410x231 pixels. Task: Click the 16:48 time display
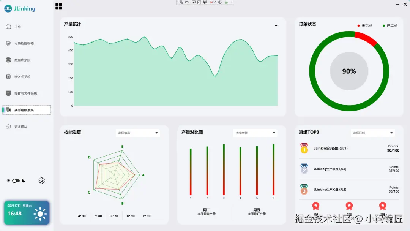coord(15,214)
